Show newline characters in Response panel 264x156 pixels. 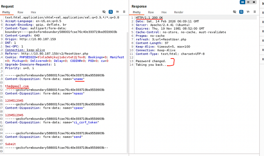(248, 12)
